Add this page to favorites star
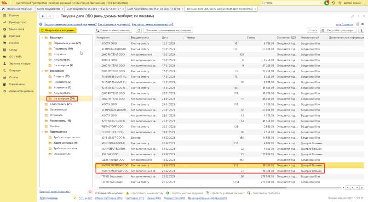 pyautogui.click(x=57, y=16)
